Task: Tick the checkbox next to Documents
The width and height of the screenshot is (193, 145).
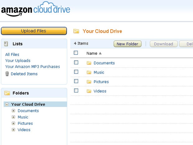Action: tap(76, 63)
